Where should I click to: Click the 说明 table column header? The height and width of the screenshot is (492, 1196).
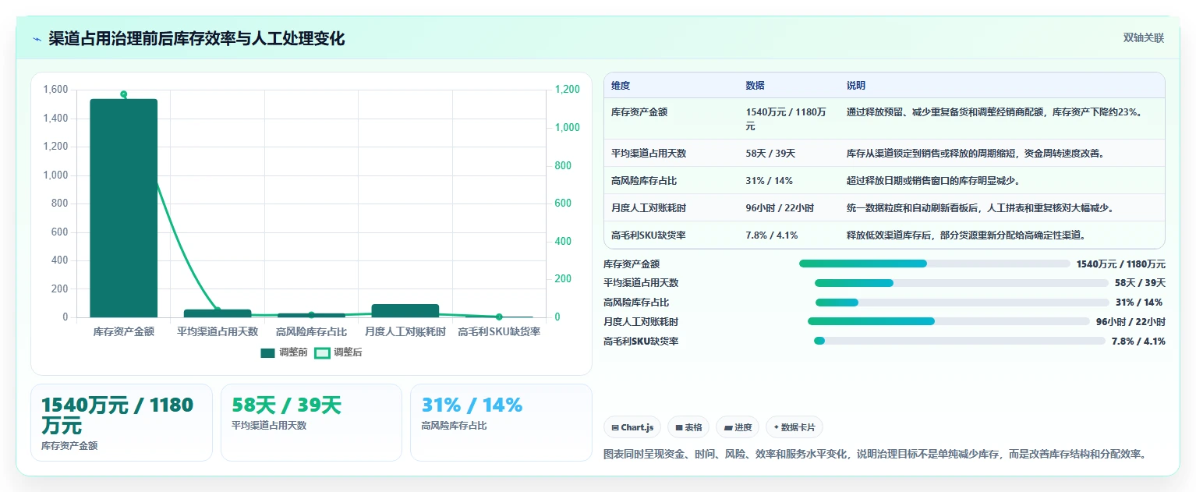pos(856,86)
